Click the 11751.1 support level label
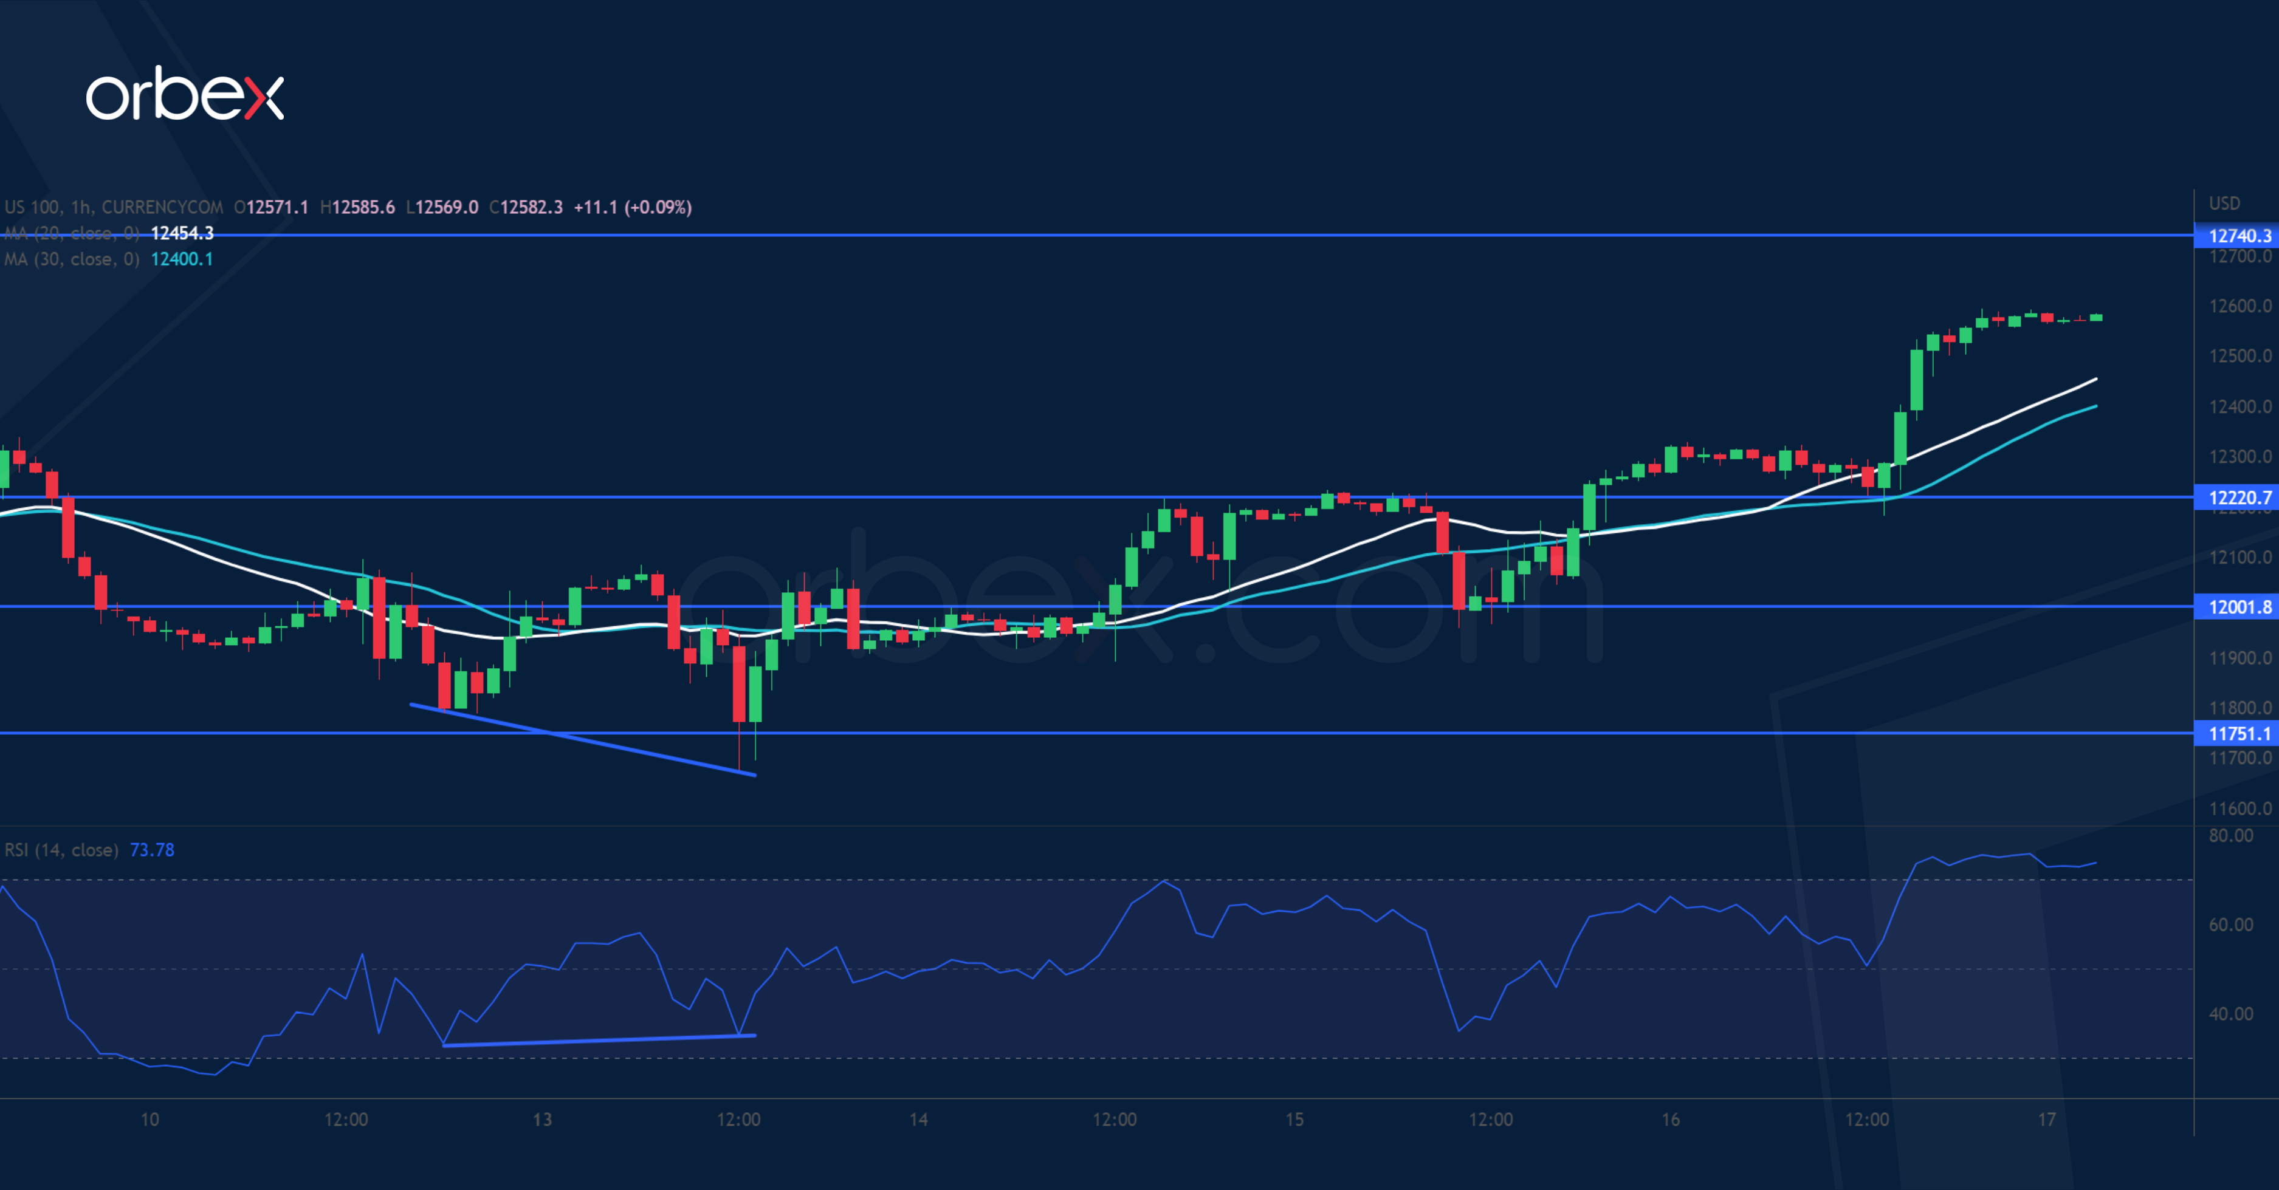 [x=2238, y=734]
